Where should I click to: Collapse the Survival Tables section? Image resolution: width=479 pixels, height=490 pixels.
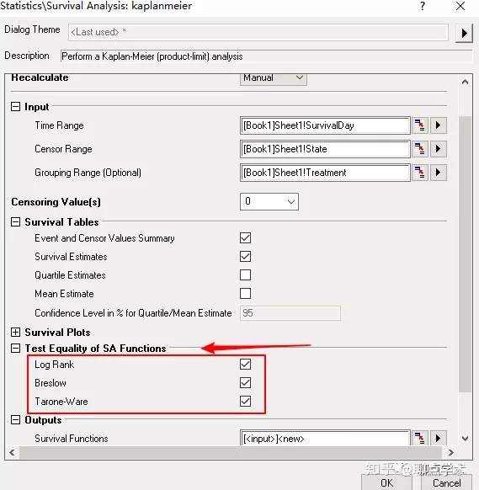[x=16, y=222]
